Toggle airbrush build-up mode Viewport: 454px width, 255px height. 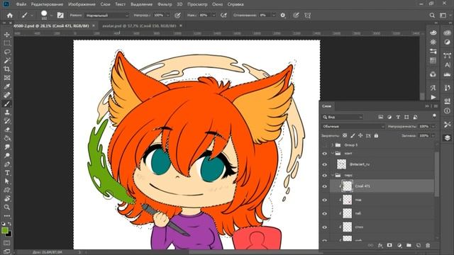coord(223,16)
